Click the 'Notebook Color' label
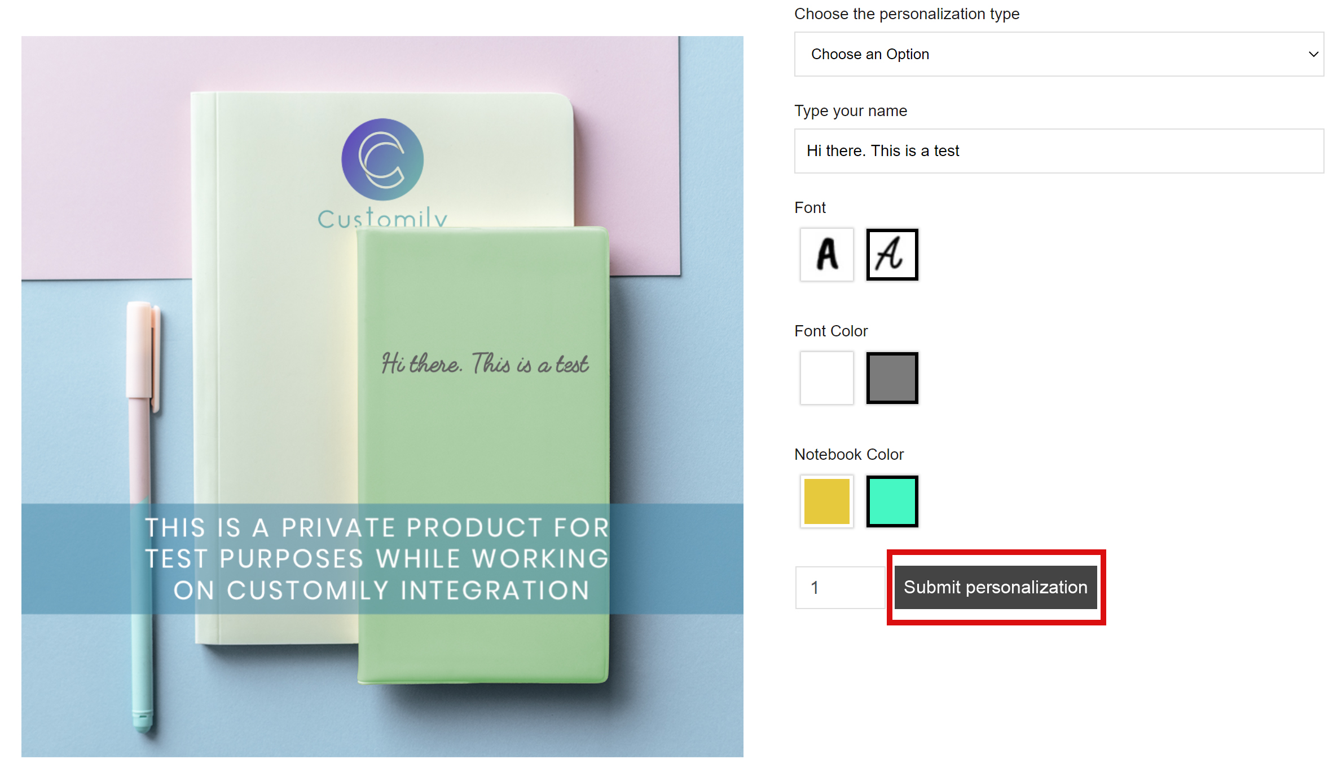The width and height of the screenshot is (1333, 777). click(x=848, y=454)
